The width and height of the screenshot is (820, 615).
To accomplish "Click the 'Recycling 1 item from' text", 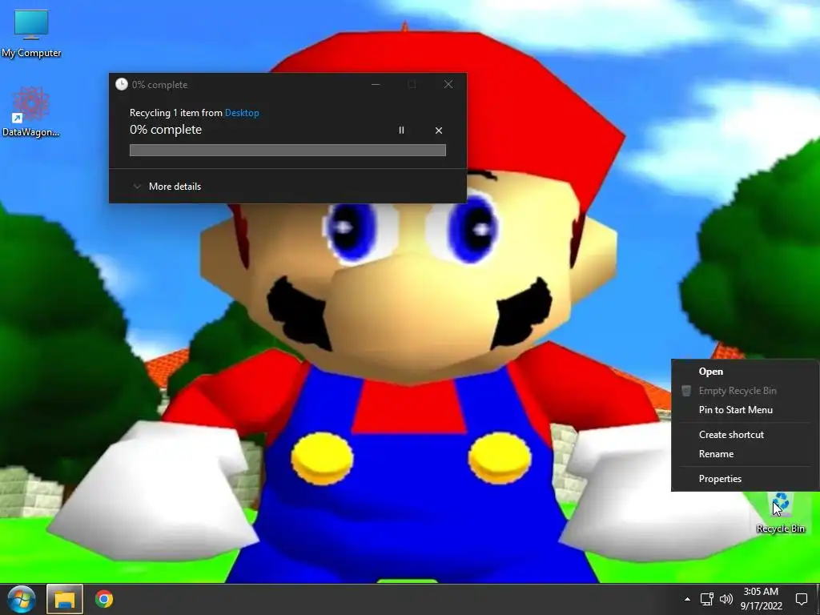I will coord(176,113).
